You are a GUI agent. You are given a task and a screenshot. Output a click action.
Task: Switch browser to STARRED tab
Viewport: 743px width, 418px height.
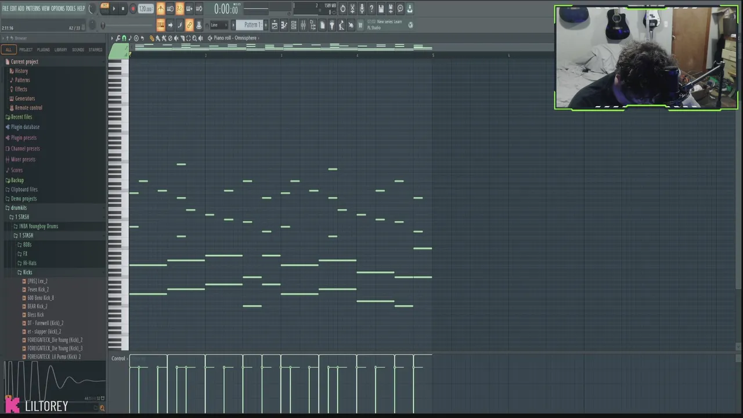[96, 50]
